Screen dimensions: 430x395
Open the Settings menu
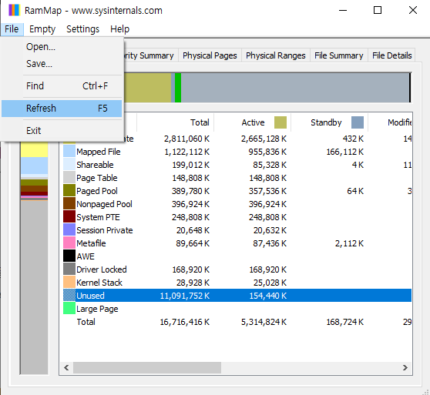tap(82, 29)
